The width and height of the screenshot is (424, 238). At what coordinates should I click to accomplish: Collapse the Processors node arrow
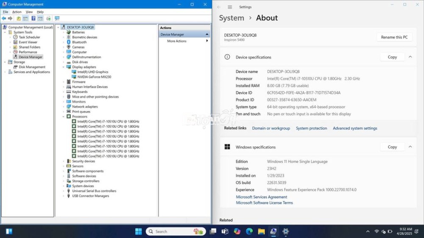point(64,116)
